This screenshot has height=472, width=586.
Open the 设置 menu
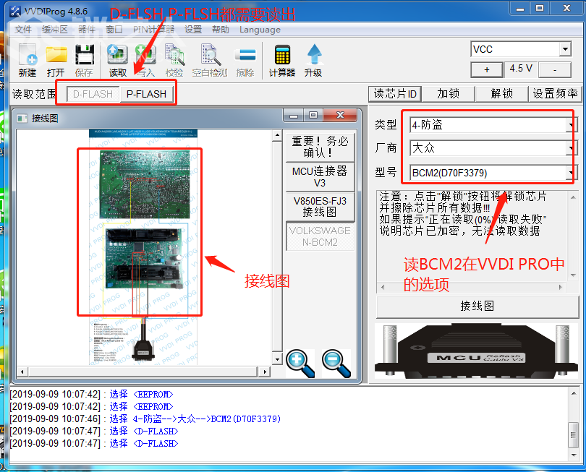click(x=193, y=30)
